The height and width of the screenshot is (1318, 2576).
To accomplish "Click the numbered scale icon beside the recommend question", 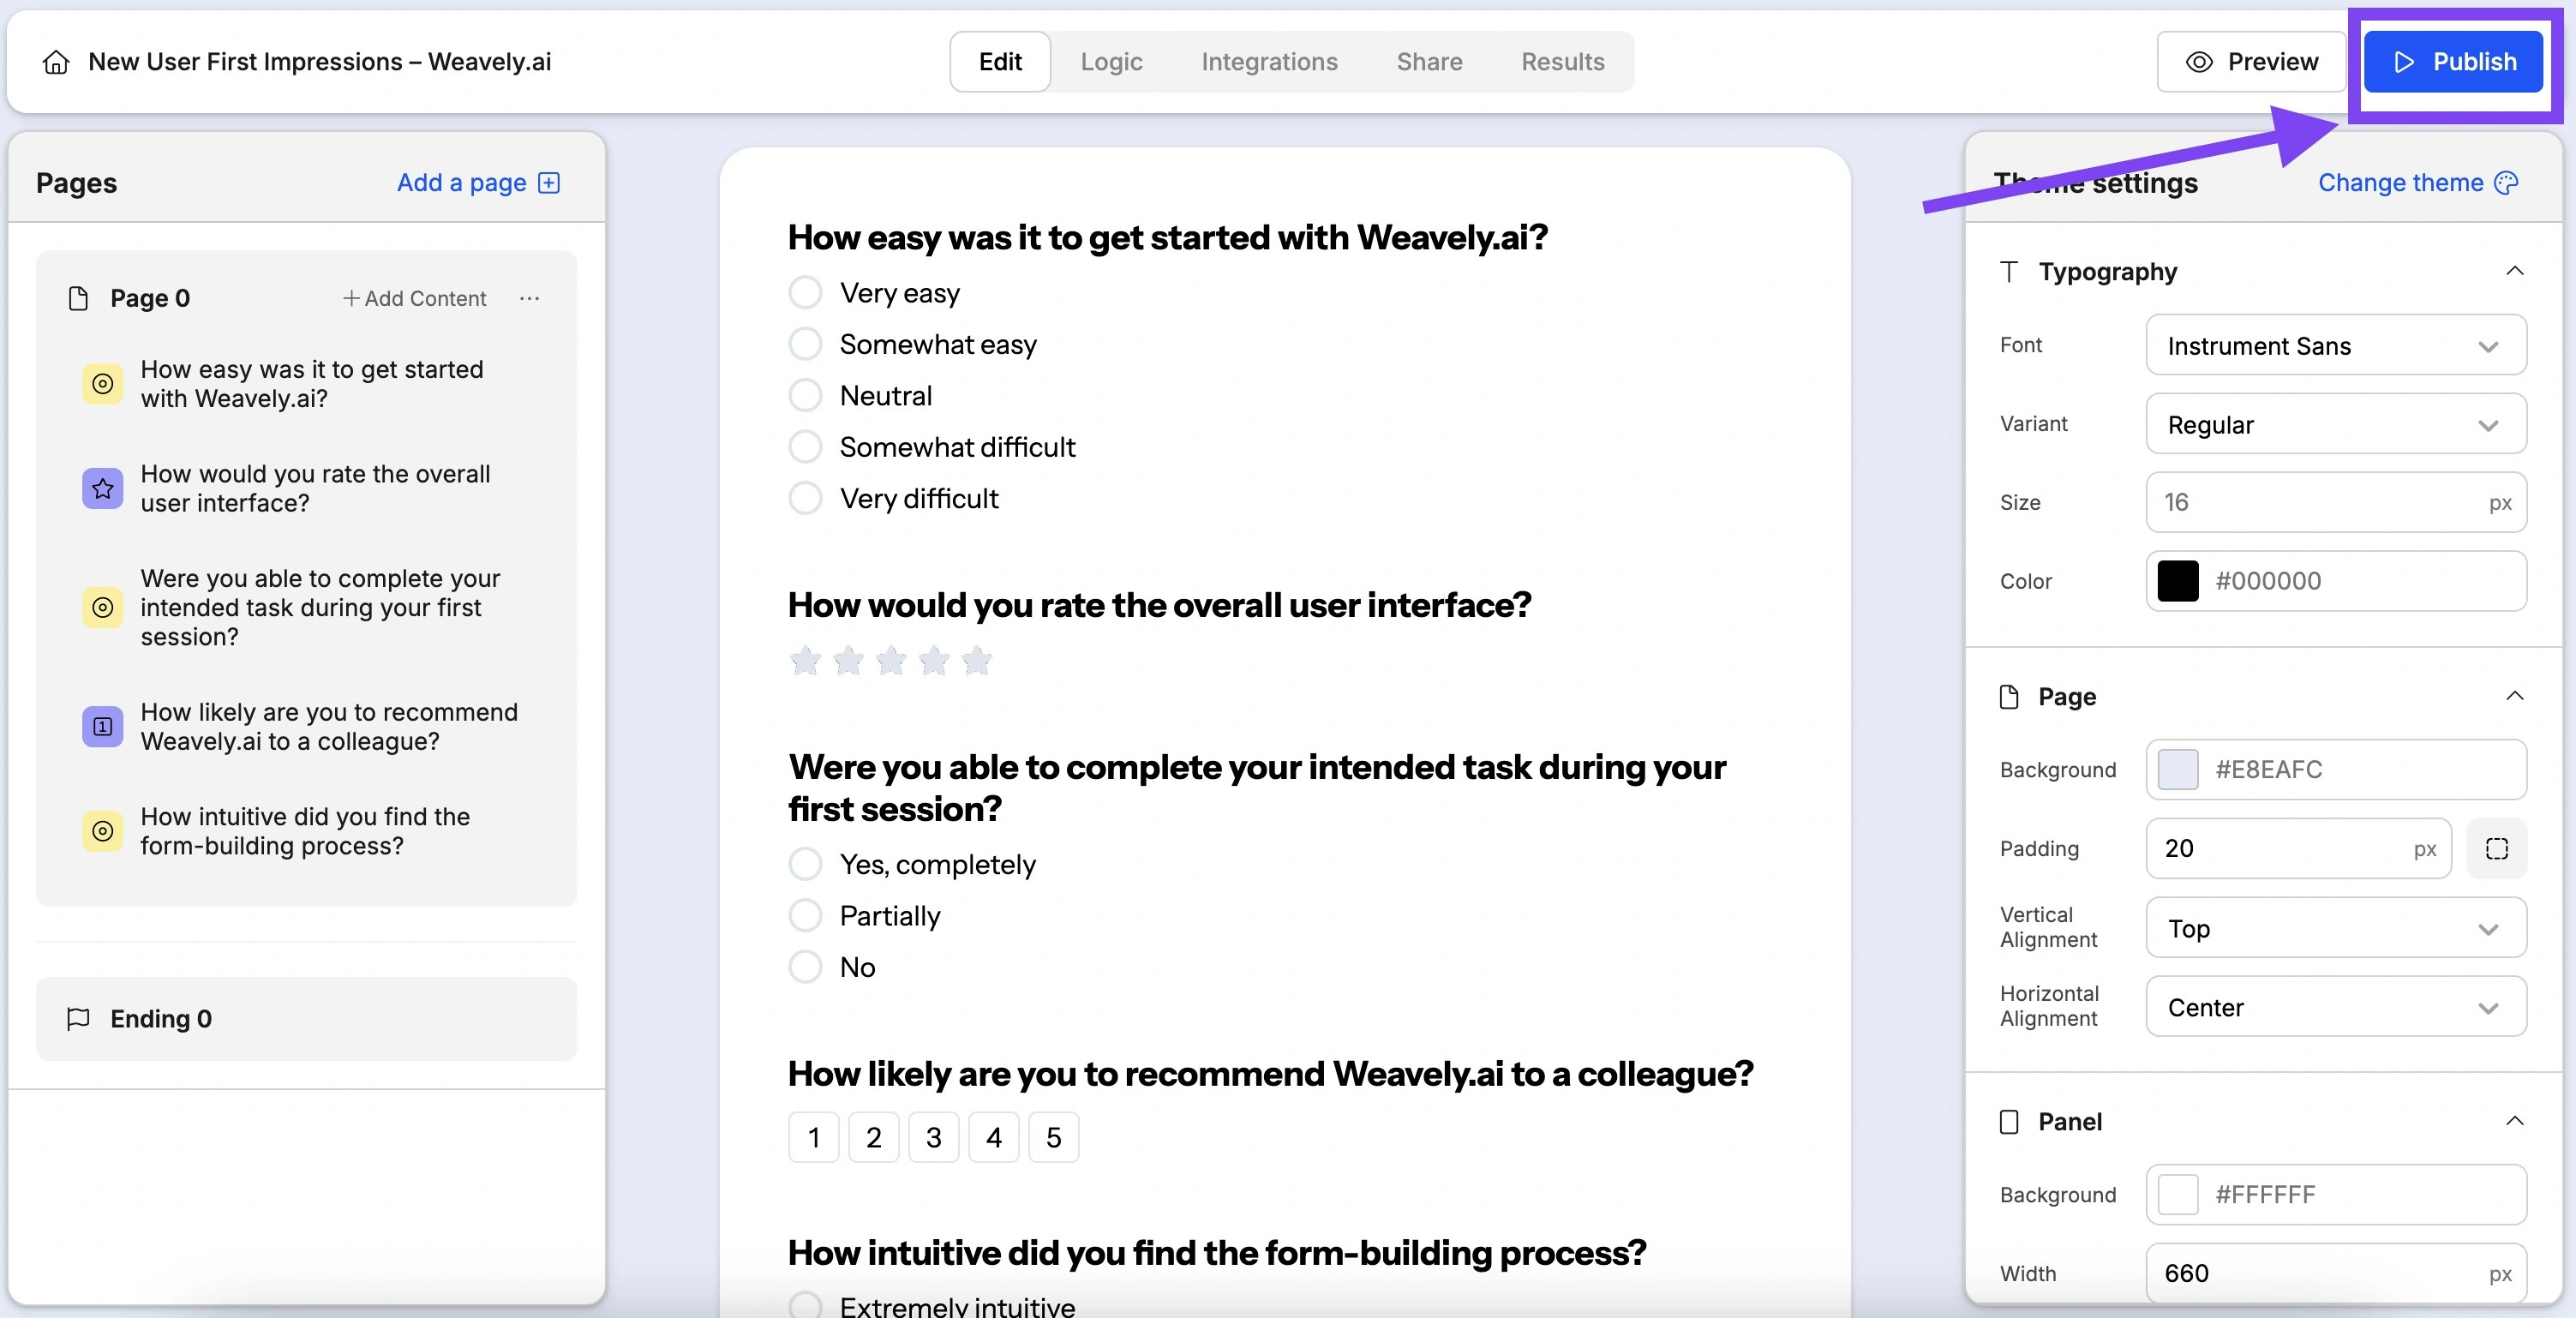I will point(101,726).
